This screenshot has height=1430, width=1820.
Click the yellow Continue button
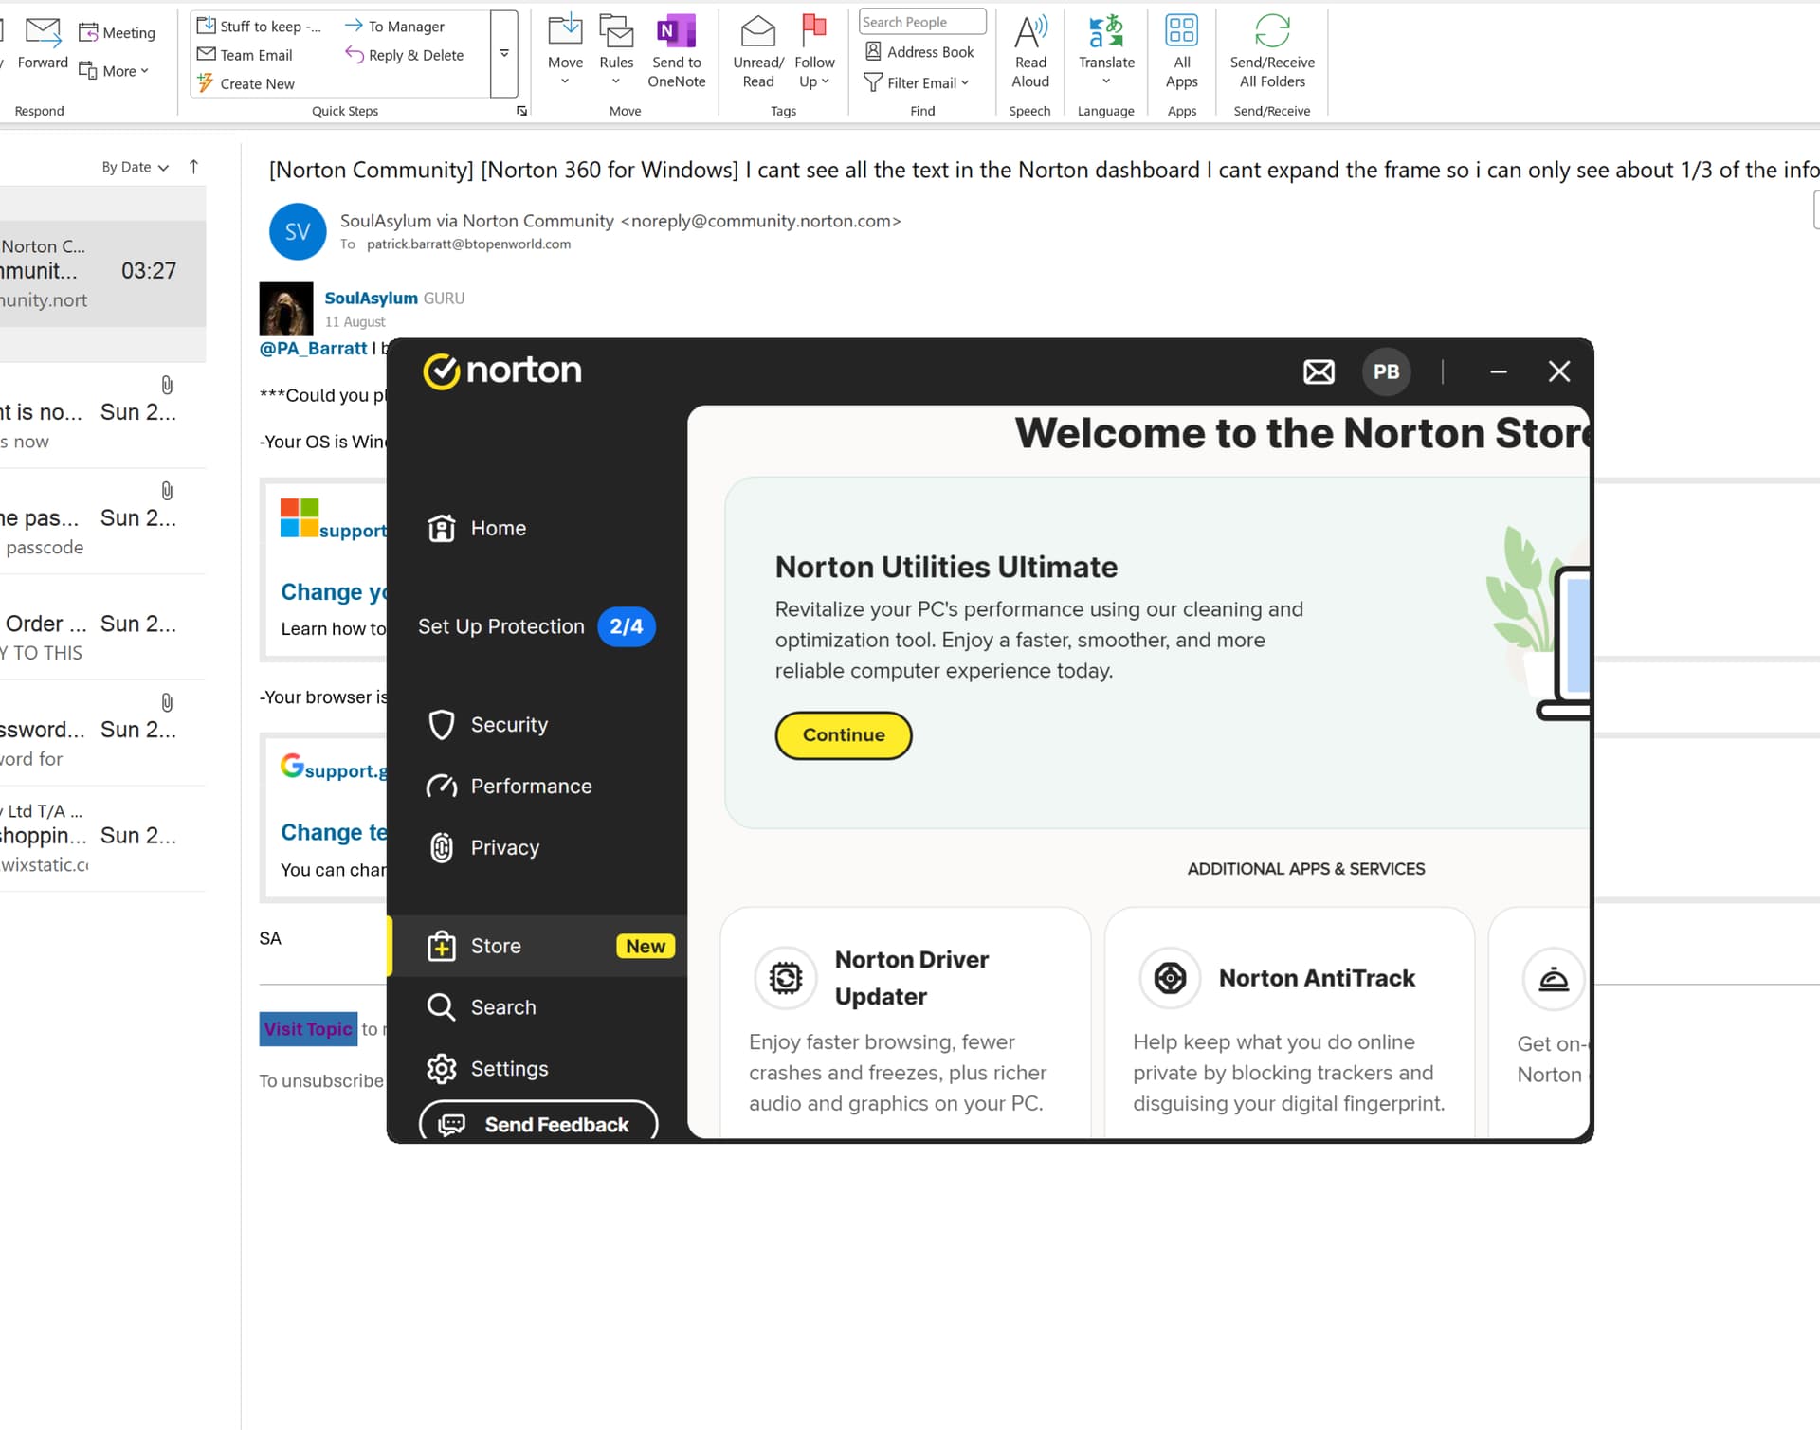click(x=844, y=735)
